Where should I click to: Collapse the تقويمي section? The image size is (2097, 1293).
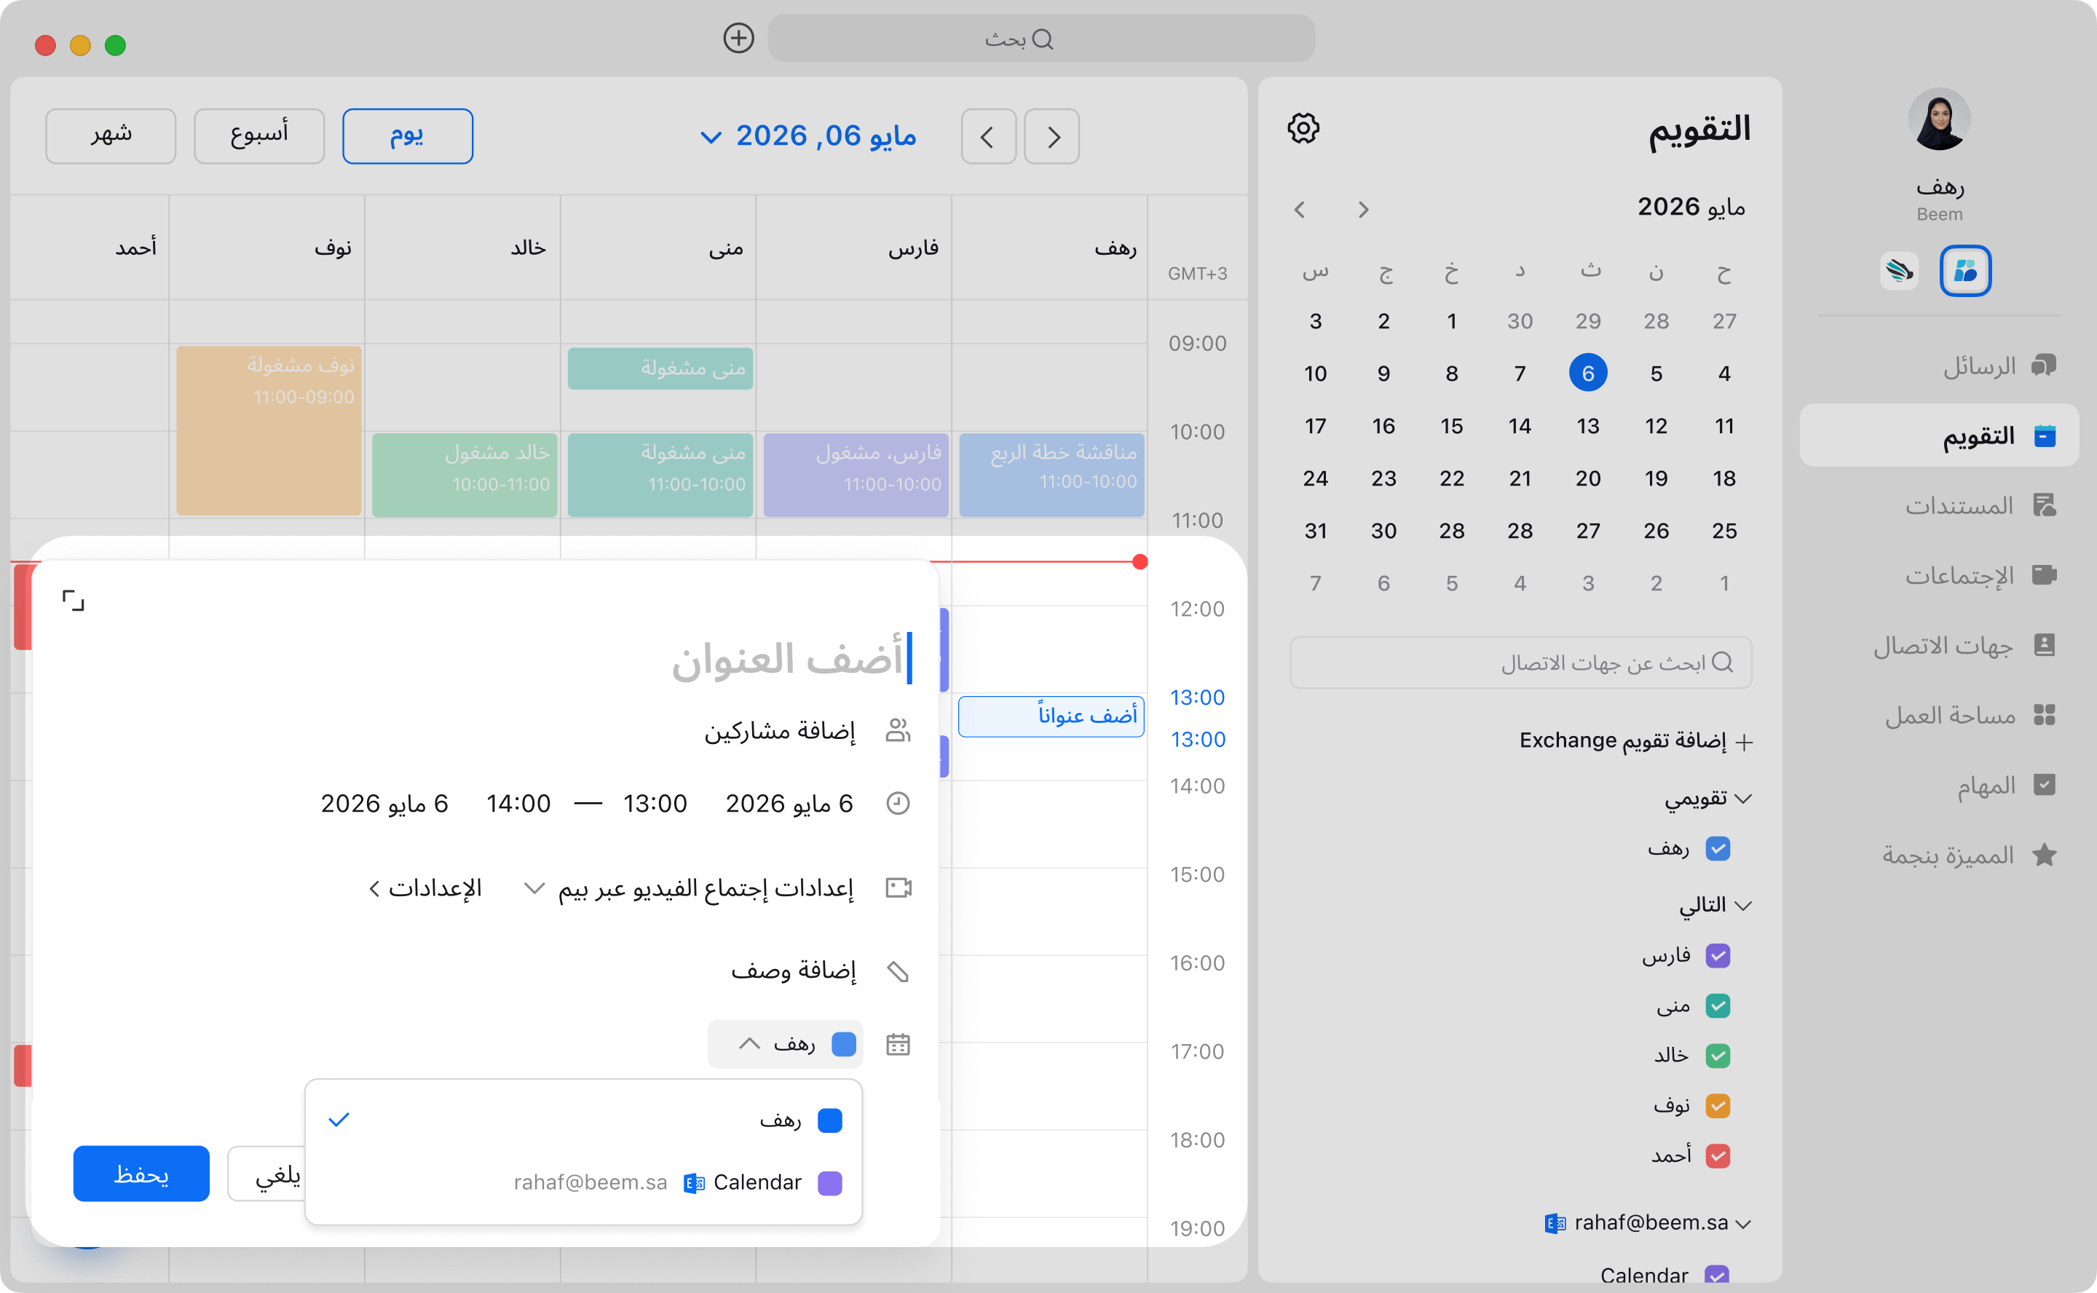[1743, 799]
